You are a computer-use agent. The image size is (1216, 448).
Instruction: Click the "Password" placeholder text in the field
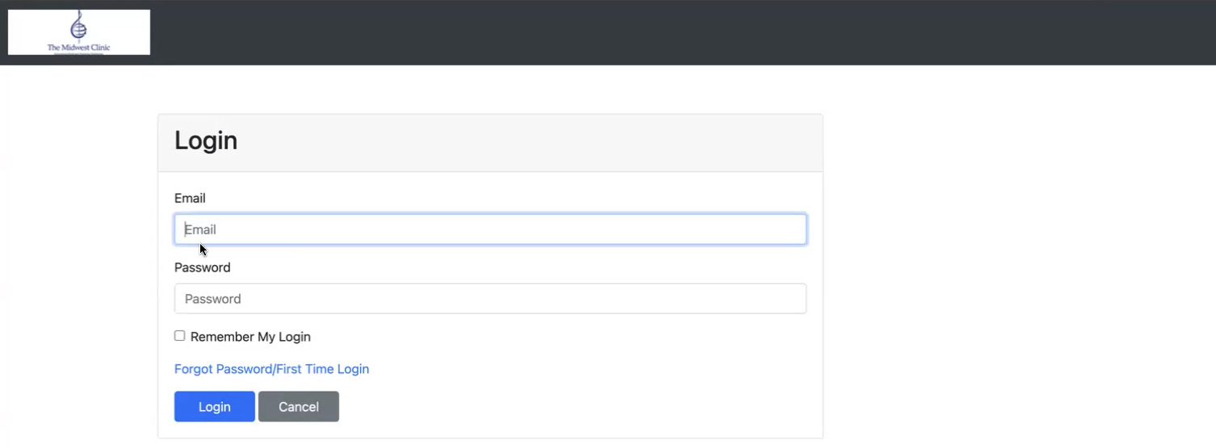(213, 299)
